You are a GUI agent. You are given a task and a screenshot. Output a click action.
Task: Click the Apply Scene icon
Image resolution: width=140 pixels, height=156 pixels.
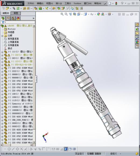(x=103, y=14)
